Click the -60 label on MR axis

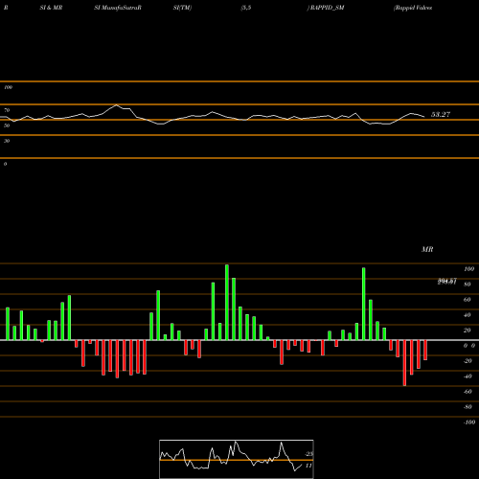pos(468,392)
